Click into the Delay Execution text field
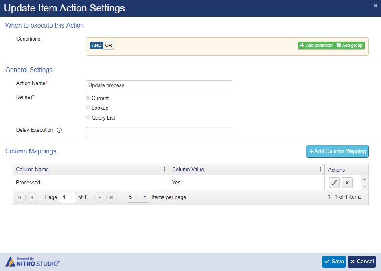 point(159,132)
